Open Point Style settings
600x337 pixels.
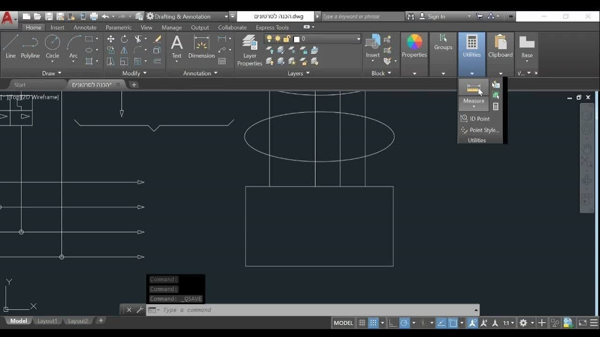click(x=480, y=130)
